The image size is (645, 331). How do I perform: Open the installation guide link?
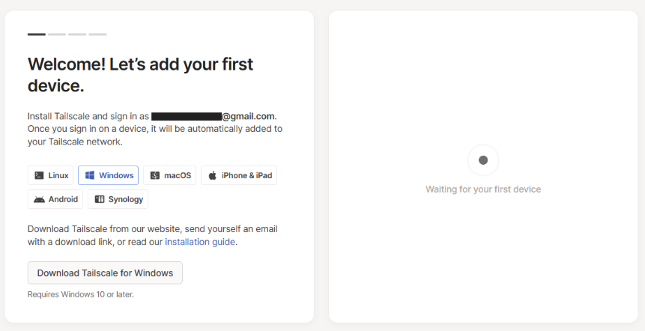[200, 242]
